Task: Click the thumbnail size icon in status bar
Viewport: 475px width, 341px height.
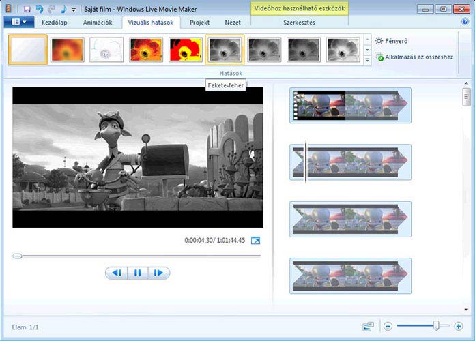Action: (x=369, y=327)
